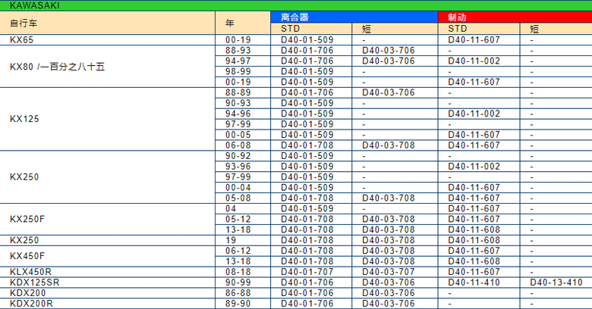
Task: Select year range 93-96
Action: coord(238,166)
